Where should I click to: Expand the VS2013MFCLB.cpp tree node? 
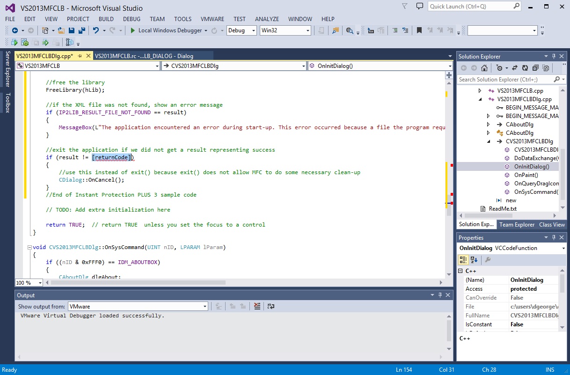click(480, 91)
